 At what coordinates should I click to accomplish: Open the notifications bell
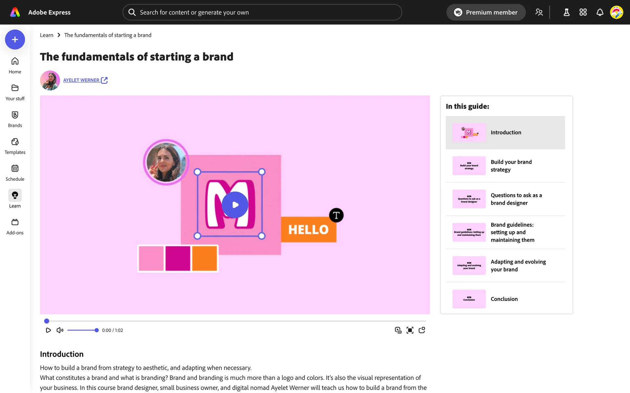pyautogui.click(x=600, y=12)
